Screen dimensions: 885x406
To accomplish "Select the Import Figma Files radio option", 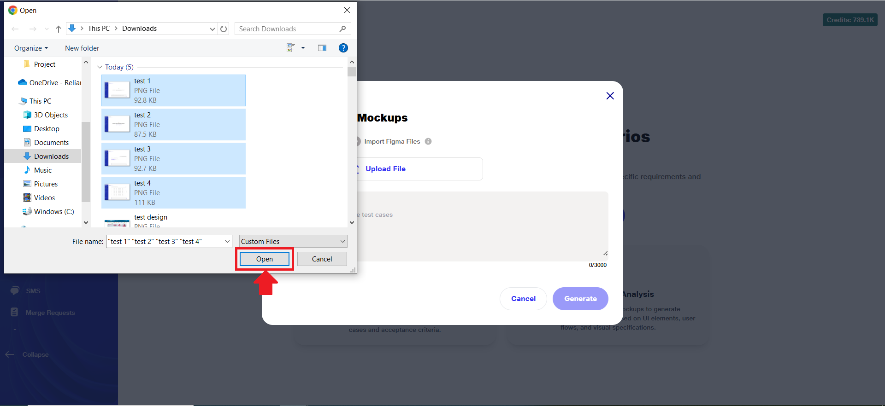I will pyautogui.click(x=359, y=141).
